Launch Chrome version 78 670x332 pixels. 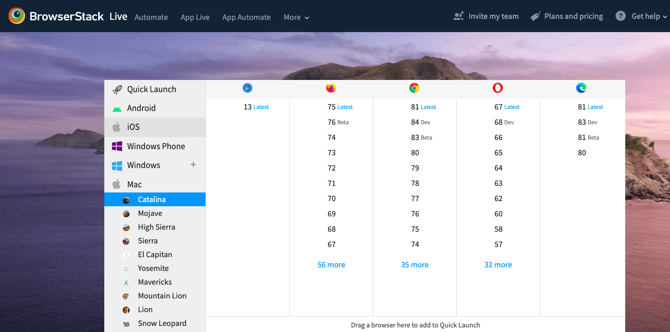click(x=415, y=183)
